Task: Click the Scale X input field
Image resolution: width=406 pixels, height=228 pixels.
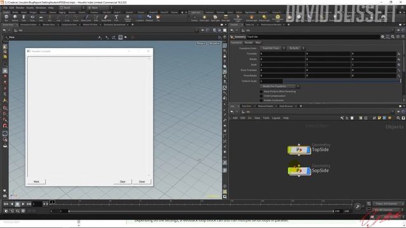Action: (x=282, y=65)
